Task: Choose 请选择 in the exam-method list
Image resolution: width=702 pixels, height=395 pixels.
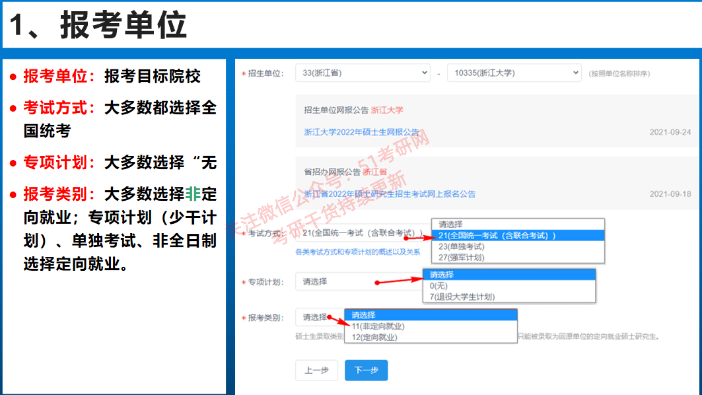Action: click(x=518, y=225)
